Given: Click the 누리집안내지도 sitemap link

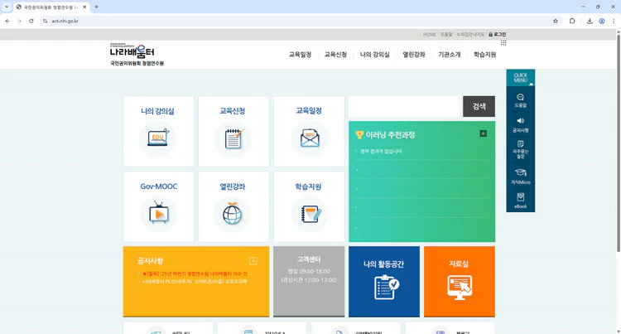Looking at the screenshot, I should [470, 35].
